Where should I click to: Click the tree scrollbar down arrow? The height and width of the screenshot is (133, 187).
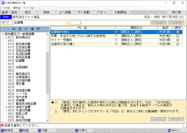(x=47, y=120)
